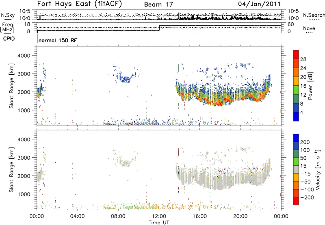Viewport: 325px width, 225px height.
Task: Click the '18' tick on frequency axis
Action: click(x=27, y=24)
